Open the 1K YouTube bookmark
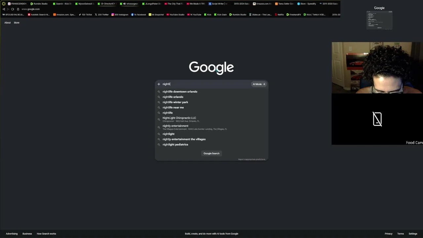The width and height of the screenshot is (423, 238). tap(194, 15)
